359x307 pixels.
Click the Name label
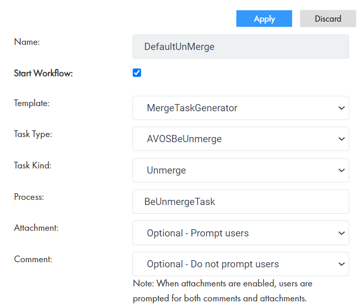[27, 42]
